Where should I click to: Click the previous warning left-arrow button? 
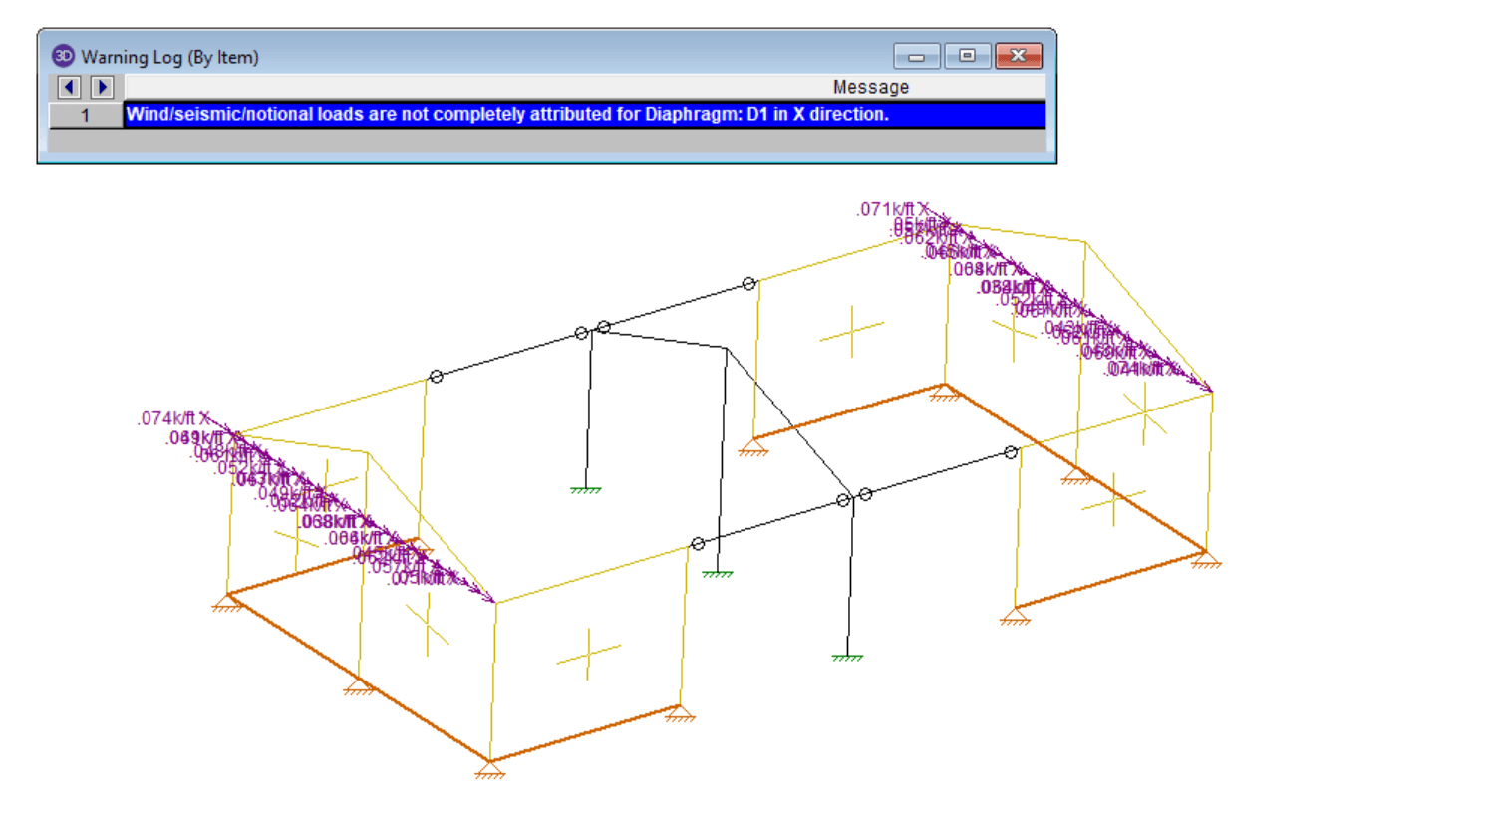point(69,87)
